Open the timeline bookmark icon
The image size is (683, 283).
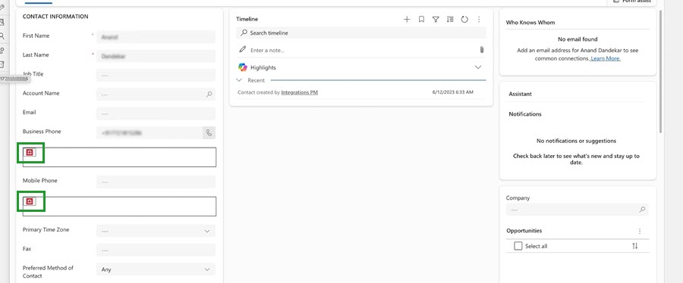(x=421, y=19)
